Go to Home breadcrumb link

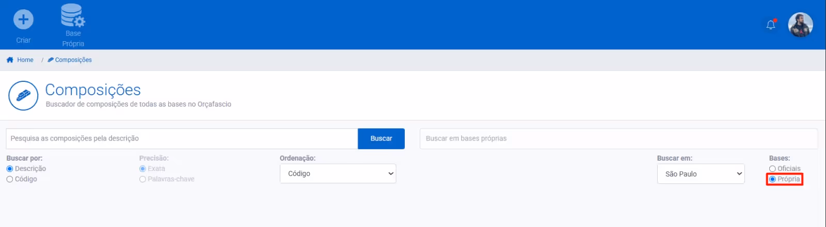[x=25, y=60]
